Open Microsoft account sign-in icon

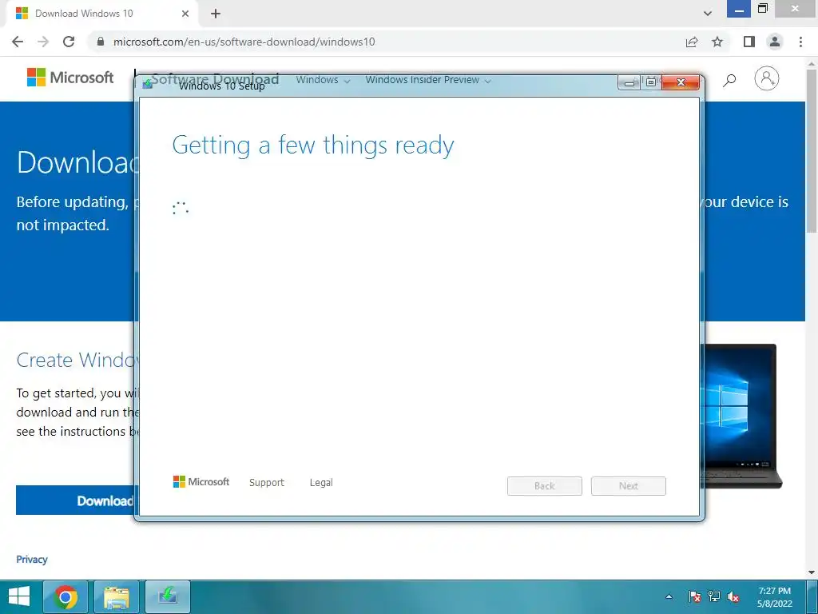point(766,79)
